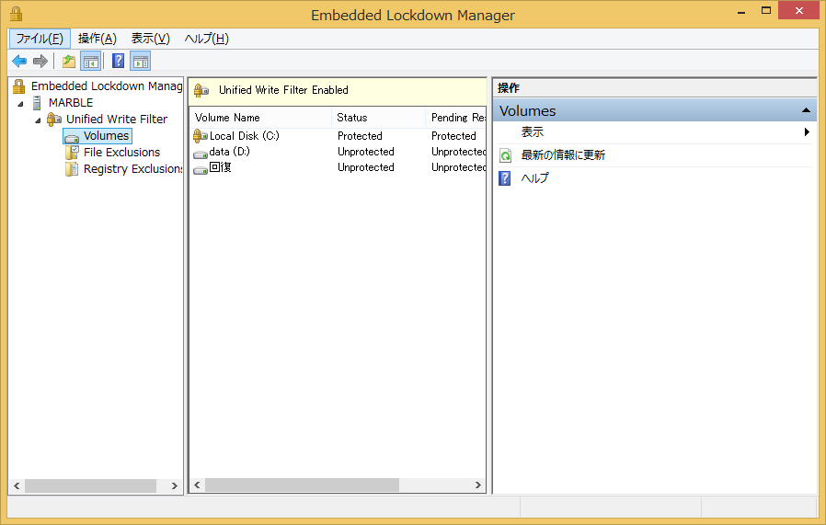Viewport: 826px width, 525px height.
Task: Click the Local Disk (C:) lock icon
Action: click(x=201, y=136)
